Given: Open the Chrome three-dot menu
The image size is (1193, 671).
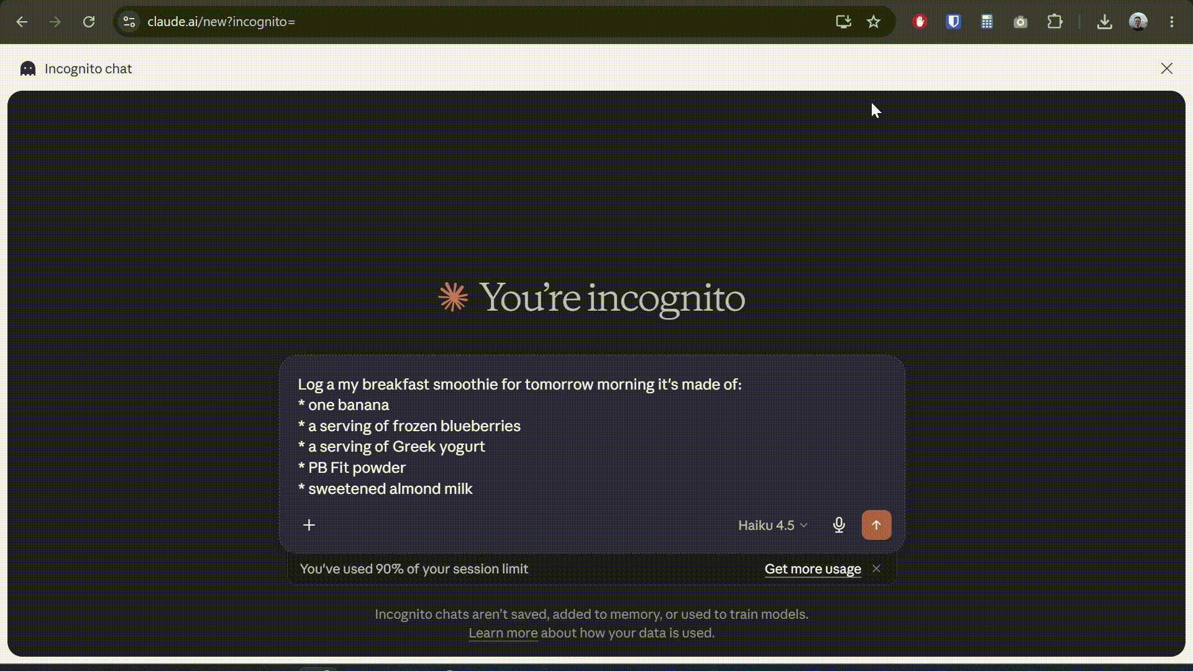Looking at the screenshot, I should [1172, 22].
